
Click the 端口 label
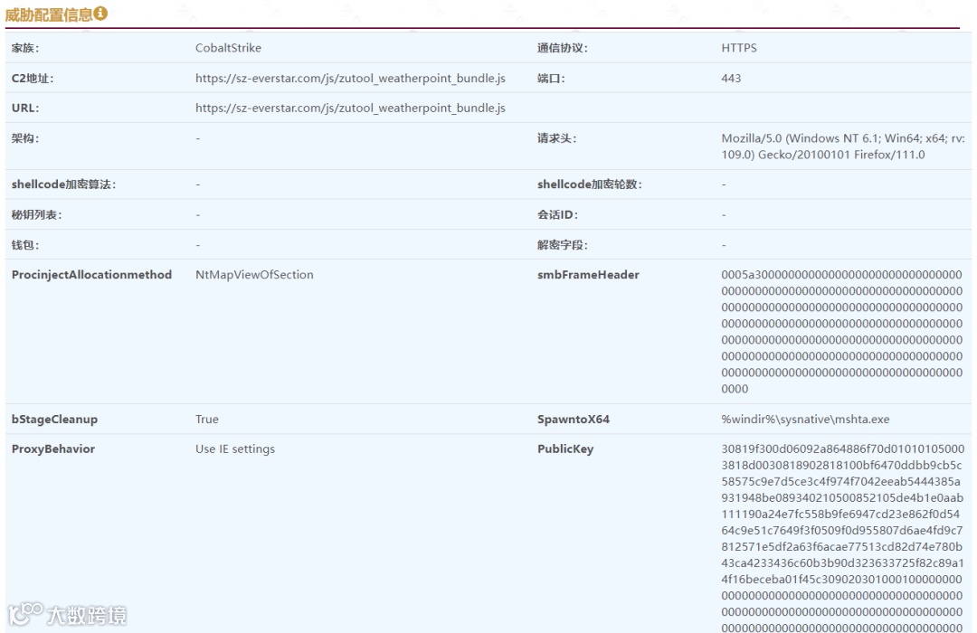tap(551, 79)
